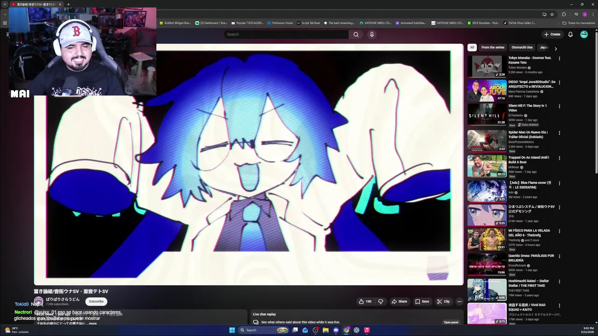The image size is (598, 336).
Task: Bookmark this page with the star icon
Action: click(x=552, y=14)
